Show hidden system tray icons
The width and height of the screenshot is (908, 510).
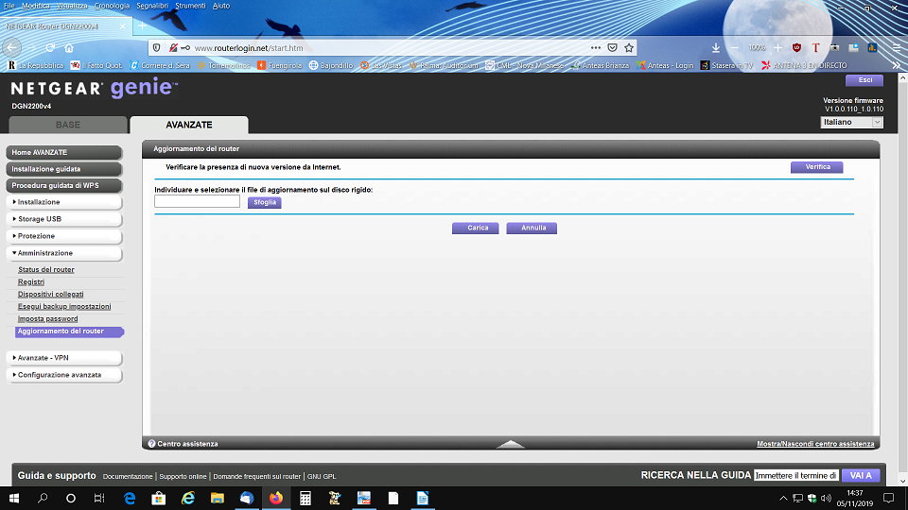tap(783, 498)
